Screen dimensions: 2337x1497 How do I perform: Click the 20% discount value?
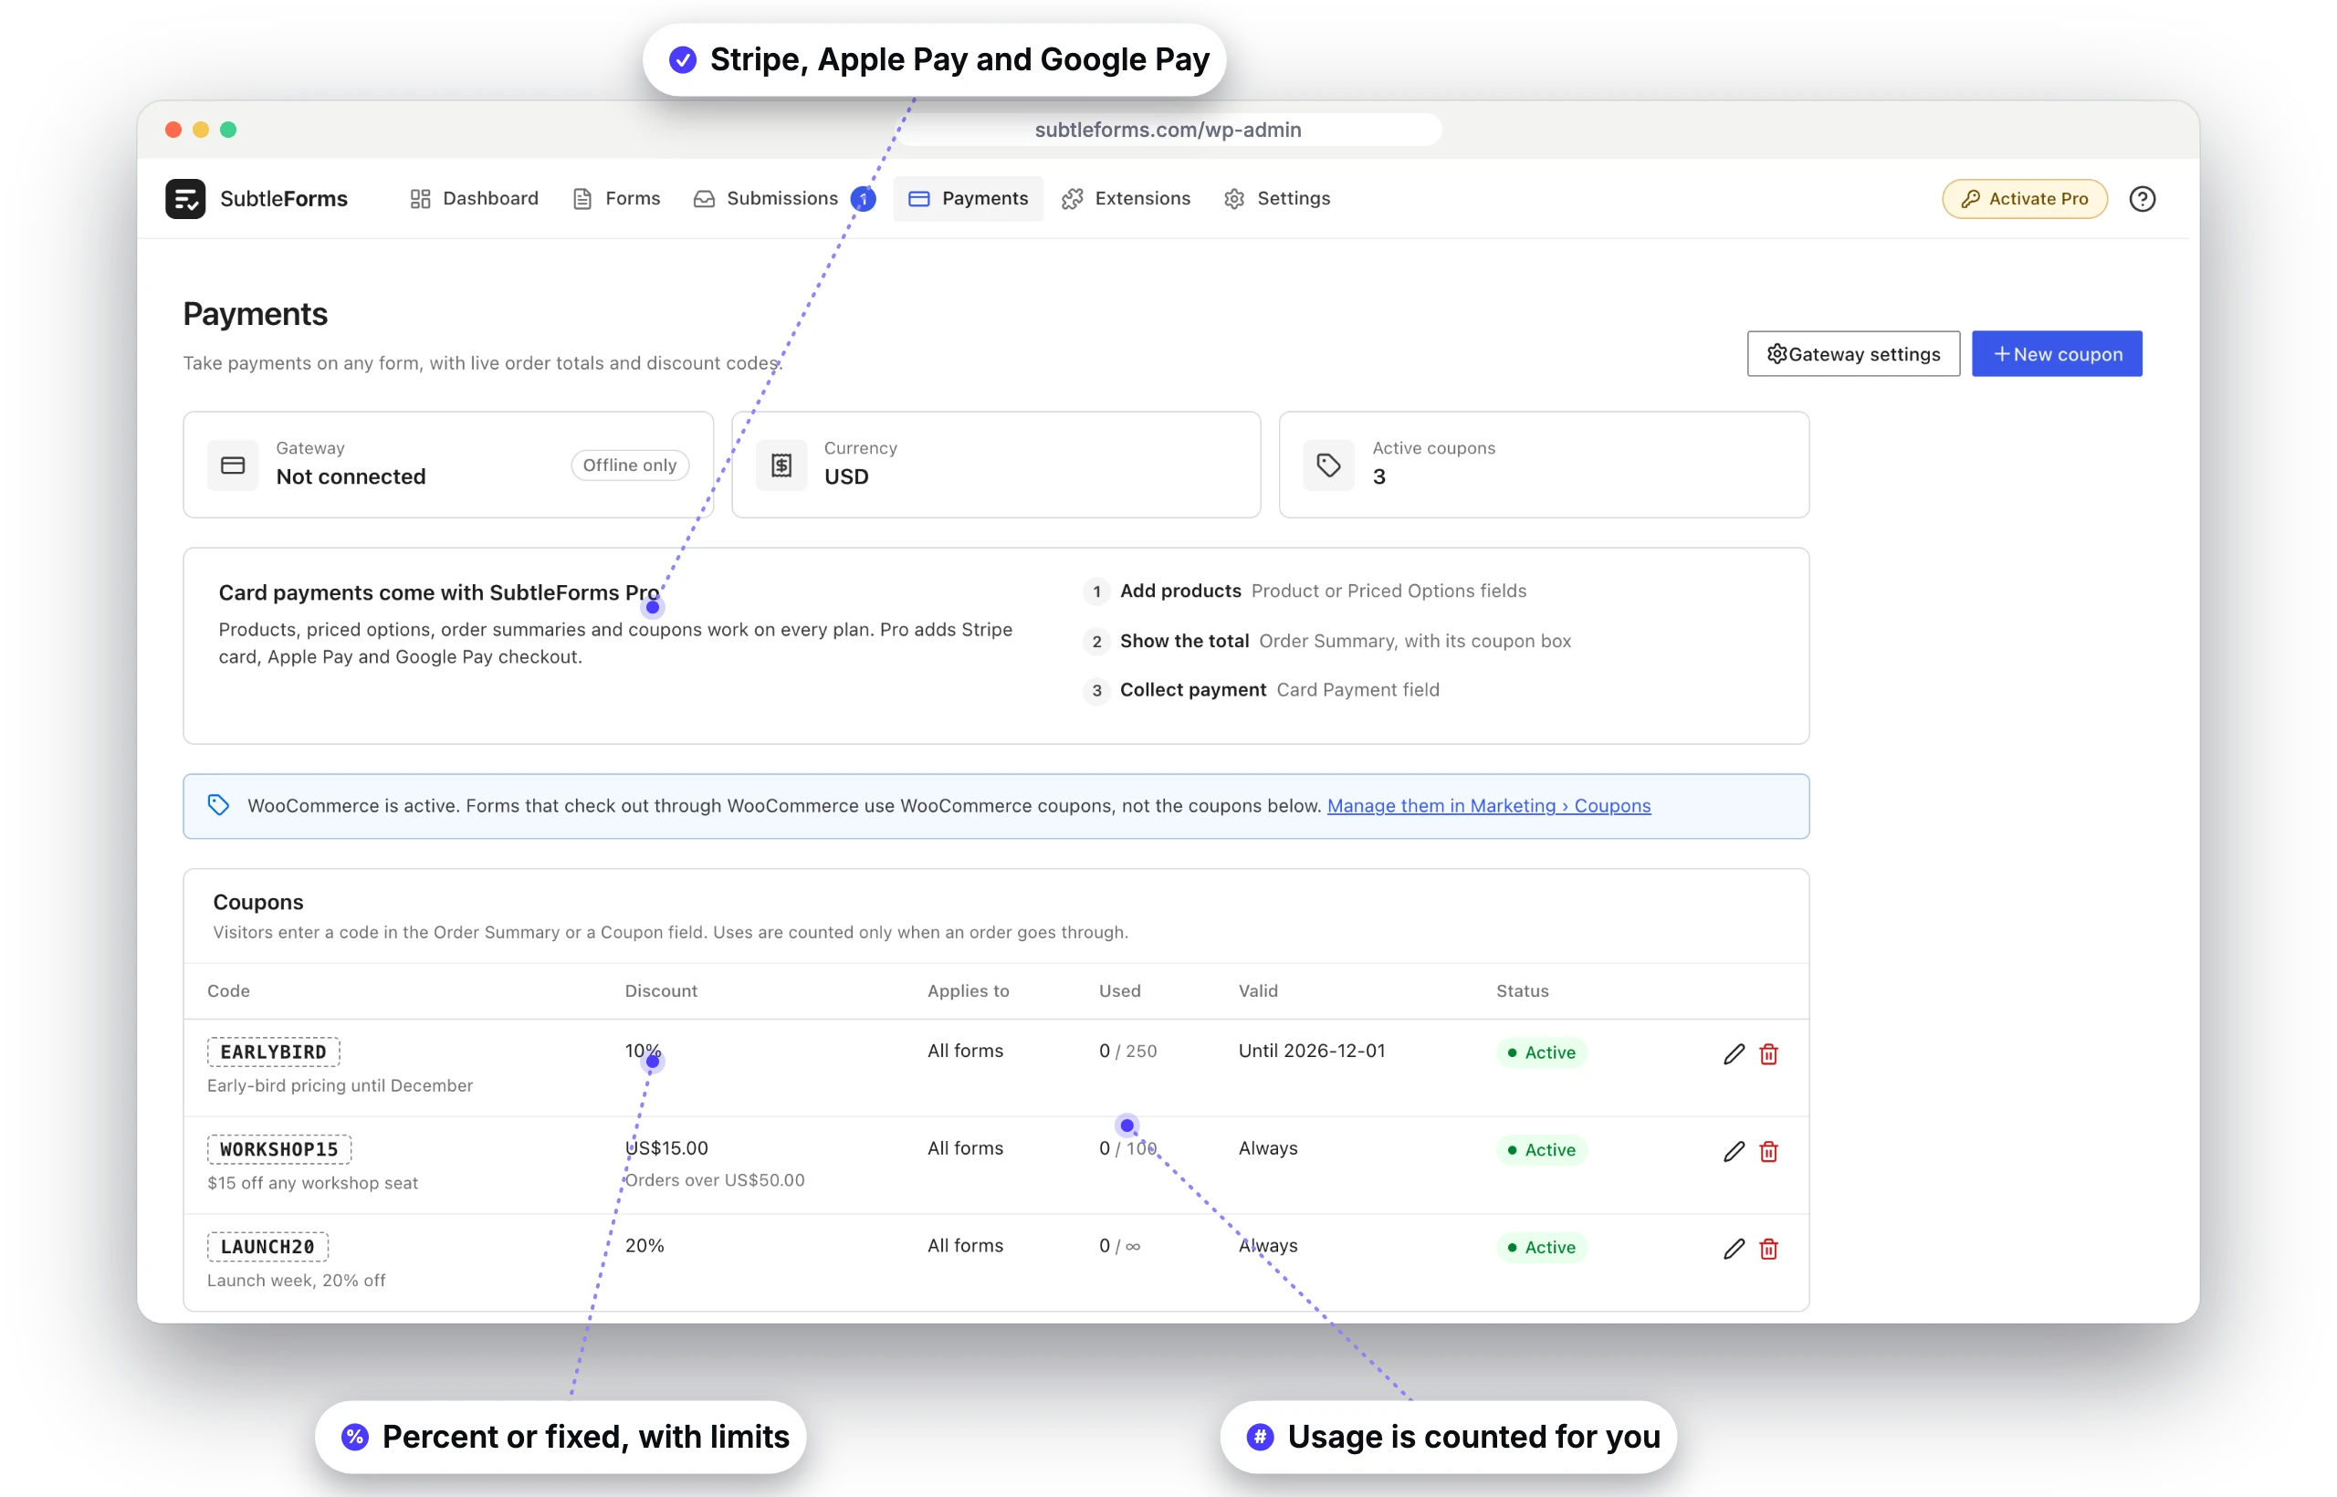(645, 1244)
